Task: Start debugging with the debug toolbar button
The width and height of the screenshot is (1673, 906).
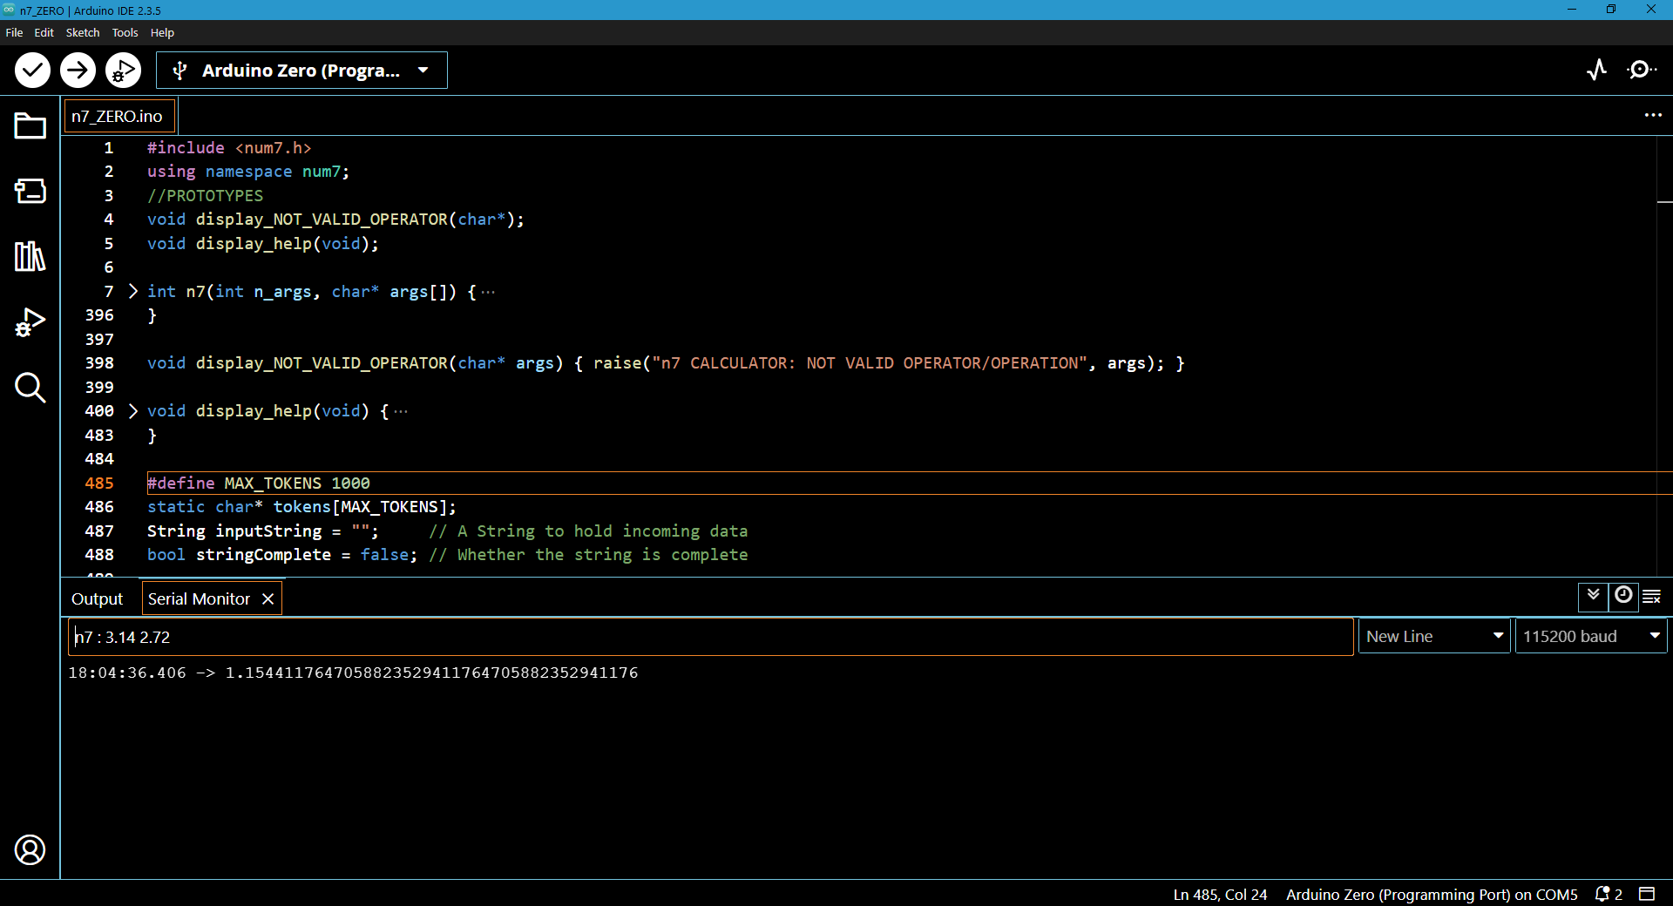Action: tap(123, 71)
